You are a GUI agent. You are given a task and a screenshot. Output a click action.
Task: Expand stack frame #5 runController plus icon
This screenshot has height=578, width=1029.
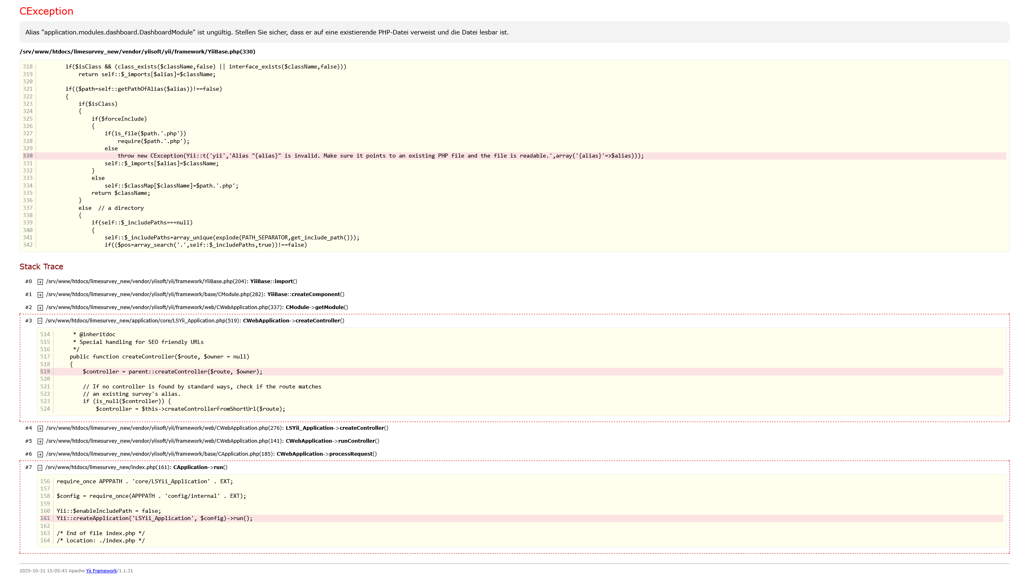point(40,441)
